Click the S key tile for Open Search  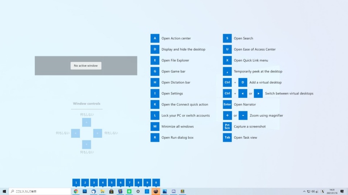227,38
